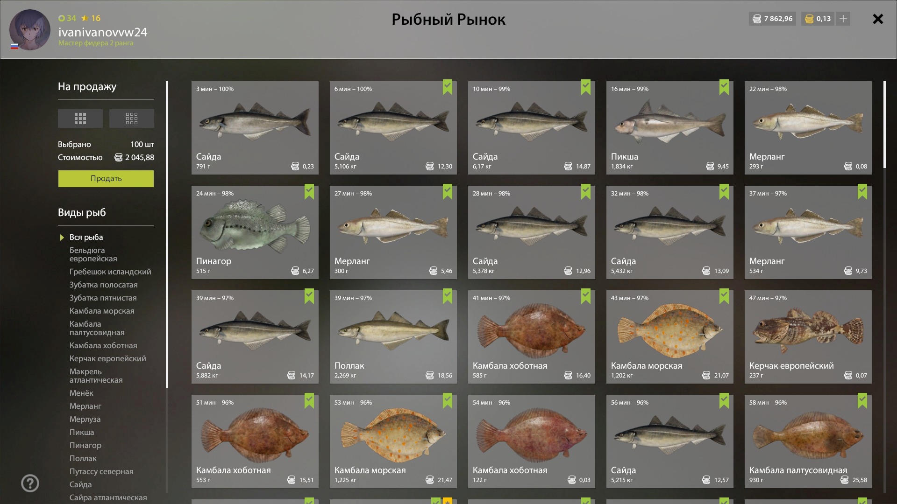
Task: Click the Продать sell button
Action: pyautogui.click(x=106, y=179)
